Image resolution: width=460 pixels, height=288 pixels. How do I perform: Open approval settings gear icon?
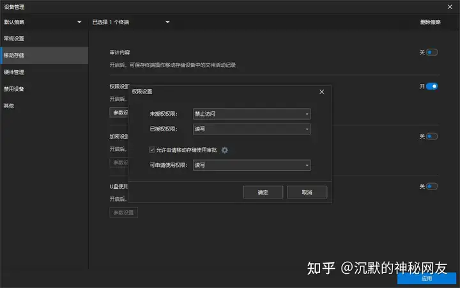pos(224,150)
